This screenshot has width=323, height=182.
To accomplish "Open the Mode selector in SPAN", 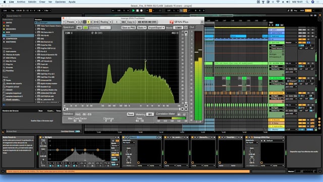I will 178,28.
